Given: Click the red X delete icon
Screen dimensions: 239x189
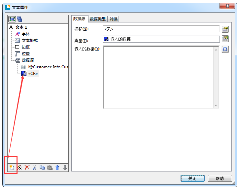Looking at the screenshot, I should click(x=27, y=168).
